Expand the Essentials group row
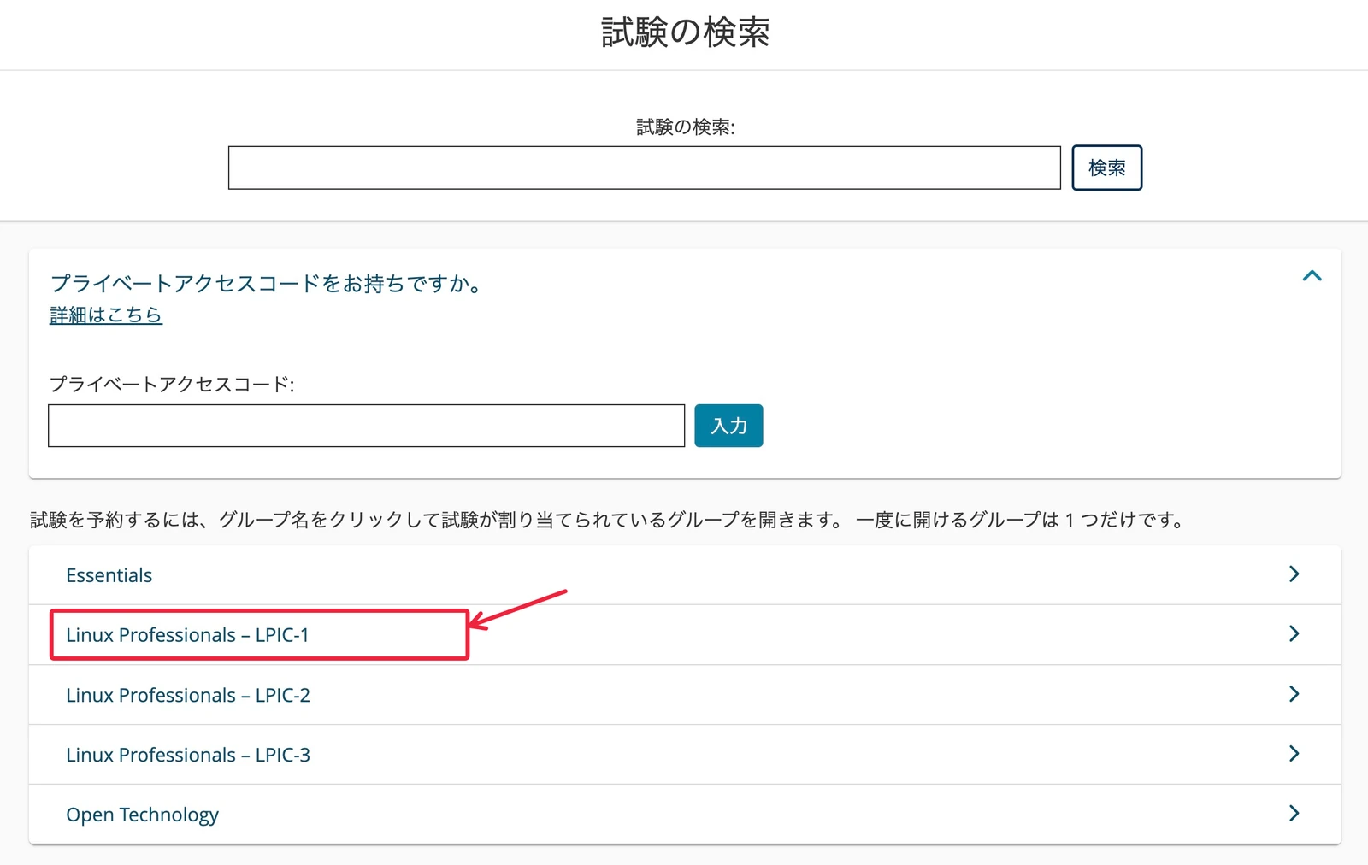Viewport: 1368px width, 865px height. click(685, 575)
